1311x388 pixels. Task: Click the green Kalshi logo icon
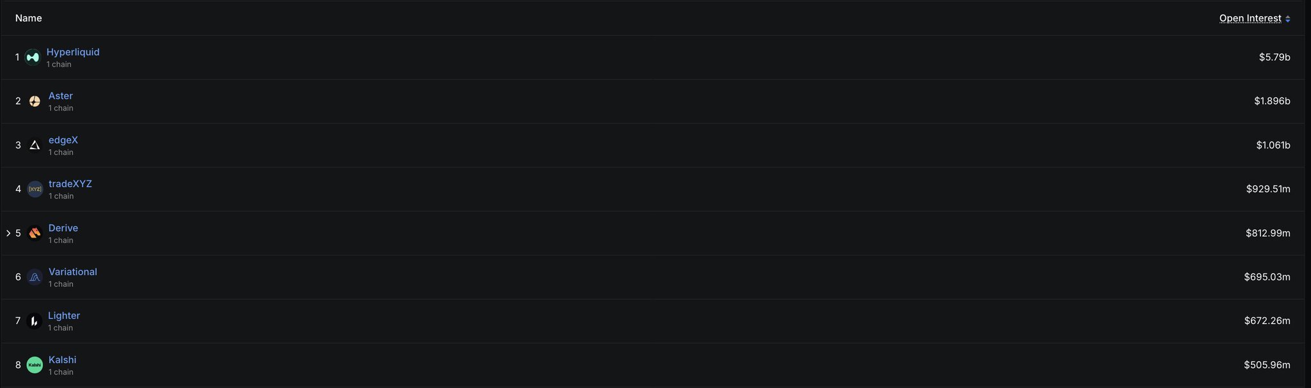pos(35,365)
